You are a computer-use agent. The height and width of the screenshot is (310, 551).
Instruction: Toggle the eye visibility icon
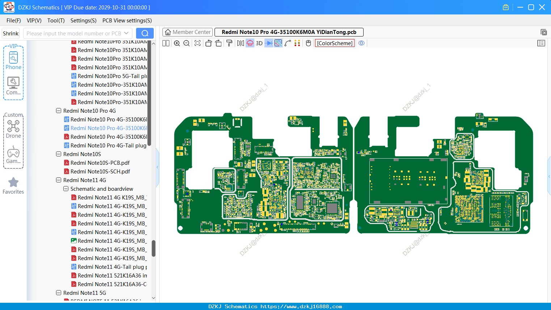(361, 43)
